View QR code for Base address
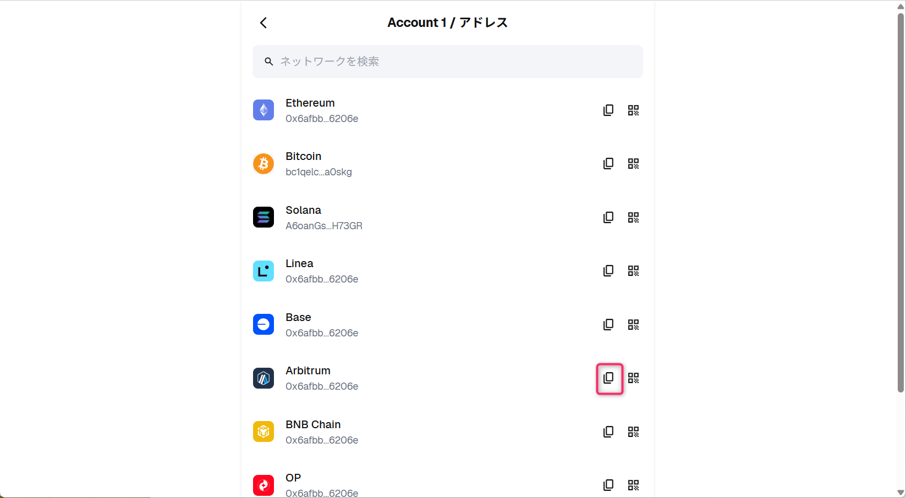This screenshot has width=906, height=498. [x=634, y=325]
